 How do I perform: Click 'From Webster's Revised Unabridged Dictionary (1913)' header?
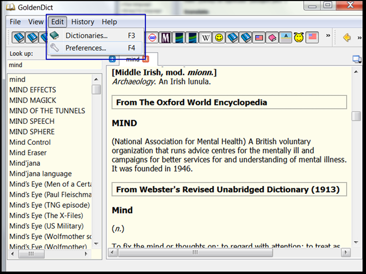[229, 189]
